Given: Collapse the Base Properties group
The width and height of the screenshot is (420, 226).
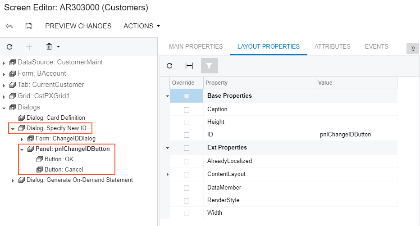Looking at the screenshot, I should (167, 96).
